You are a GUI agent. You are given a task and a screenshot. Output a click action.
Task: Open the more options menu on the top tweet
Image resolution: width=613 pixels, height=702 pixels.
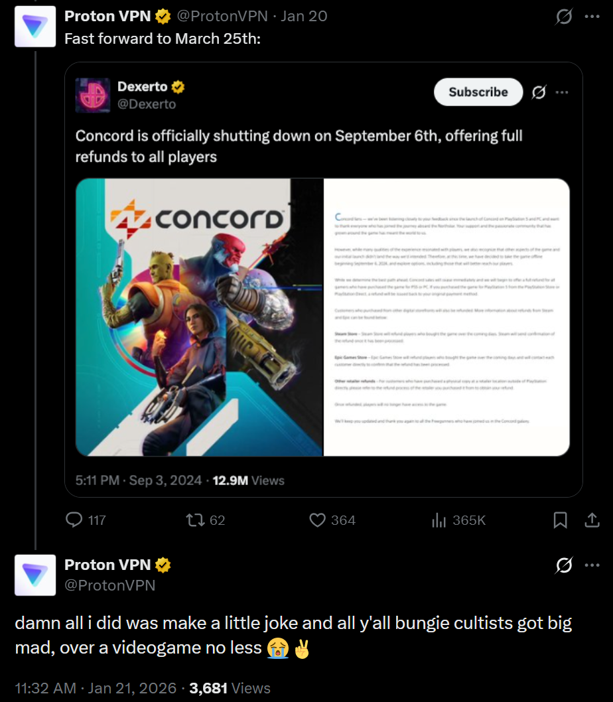592,17
